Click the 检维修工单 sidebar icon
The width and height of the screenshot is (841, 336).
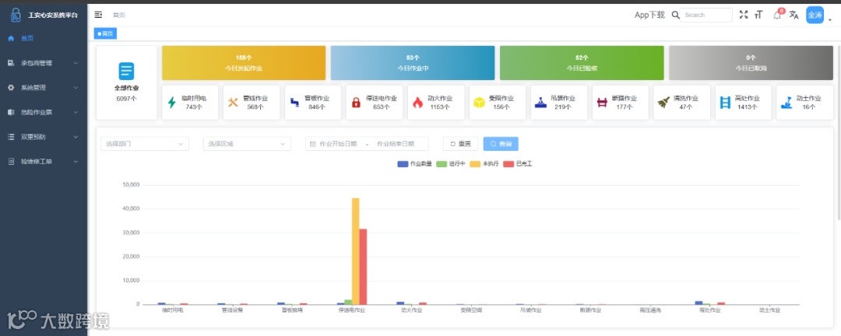11,161
